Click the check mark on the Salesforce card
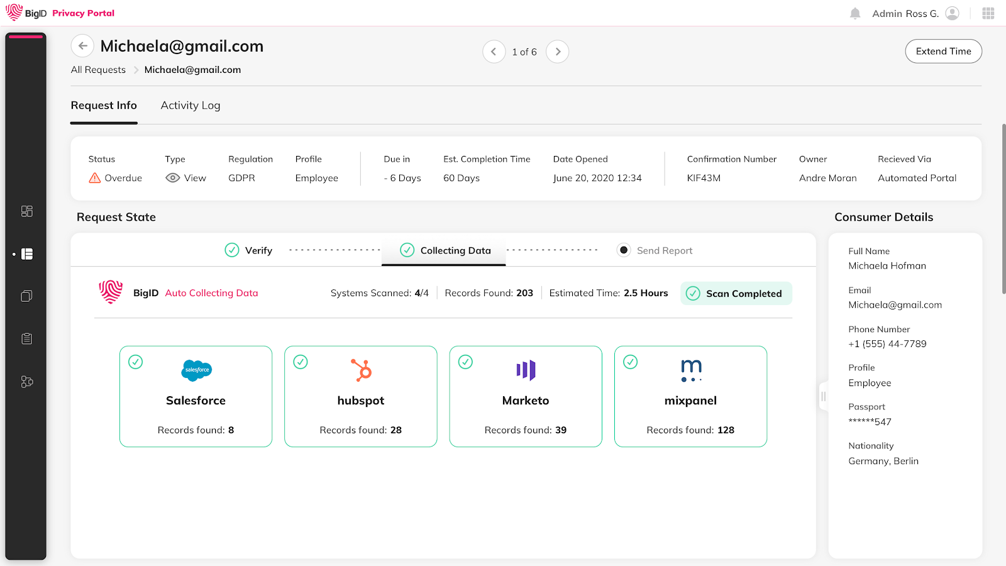 pos(136,362)
